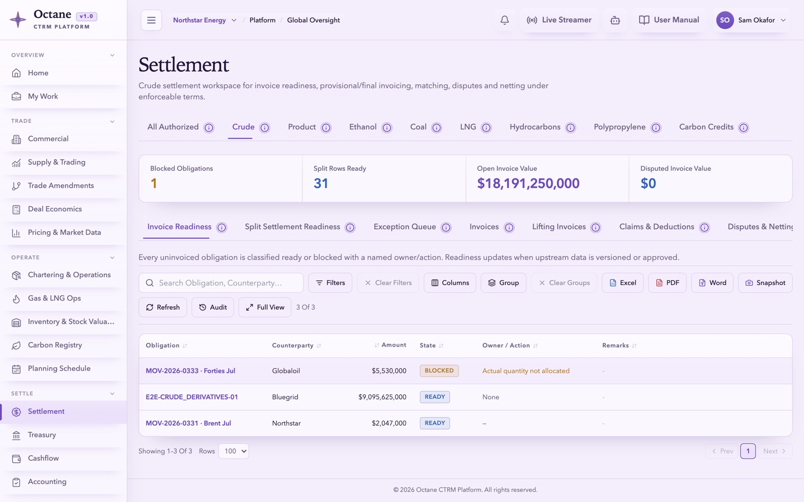804x502 pixels.
Task: Show info icon for Coal tab
Action: tap(437, 128)
